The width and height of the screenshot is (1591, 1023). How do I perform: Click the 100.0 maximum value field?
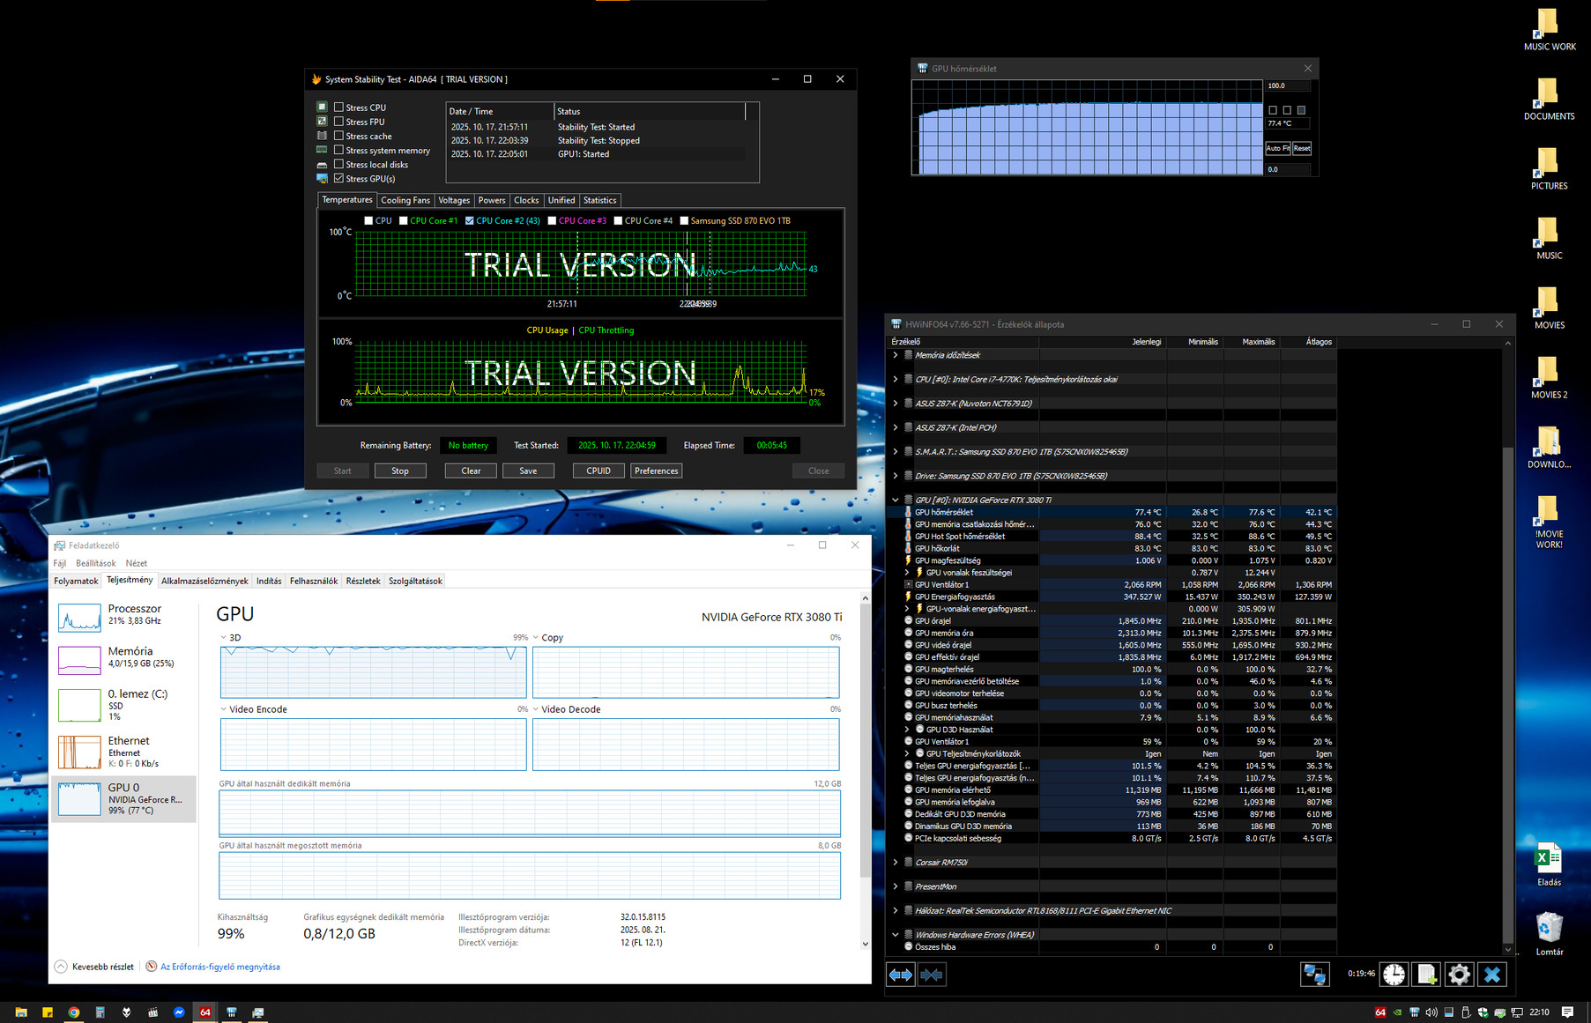click(1288, 85)
